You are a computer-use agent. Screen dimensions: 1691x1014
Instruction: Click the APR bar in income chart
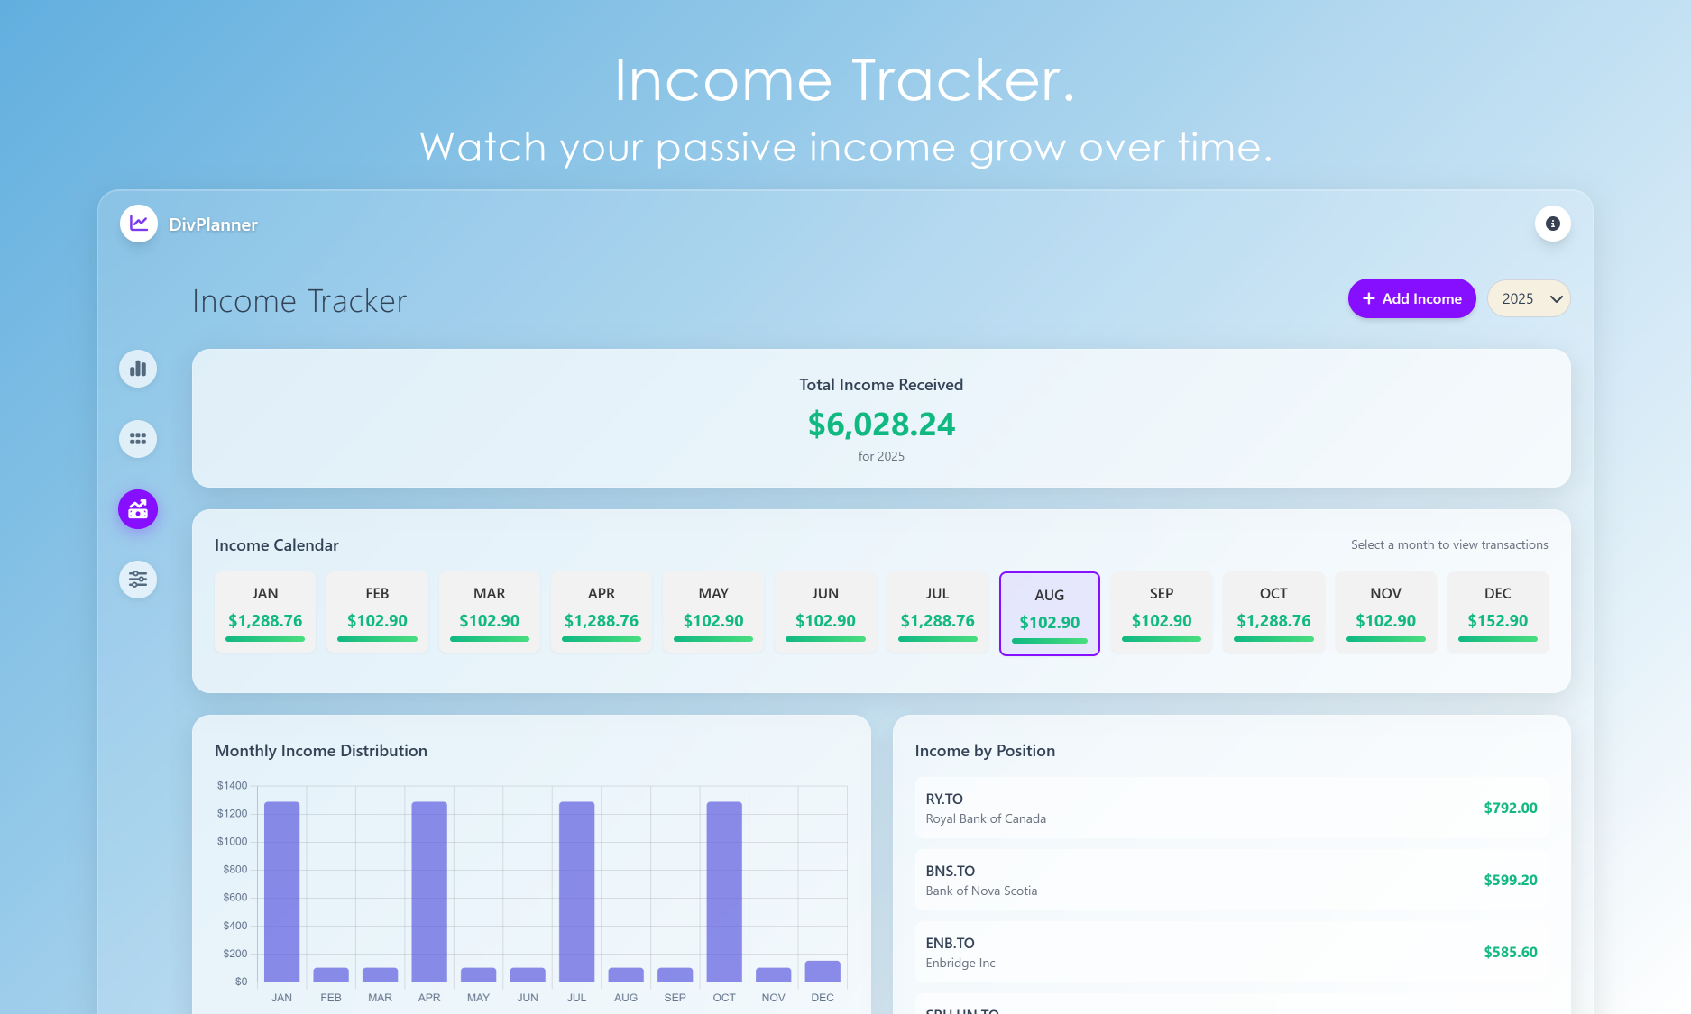429,891
